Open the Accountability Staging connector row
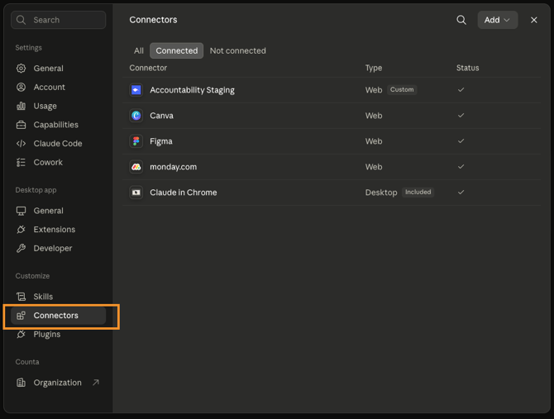554x419 pixels. [x=332, y=90]
